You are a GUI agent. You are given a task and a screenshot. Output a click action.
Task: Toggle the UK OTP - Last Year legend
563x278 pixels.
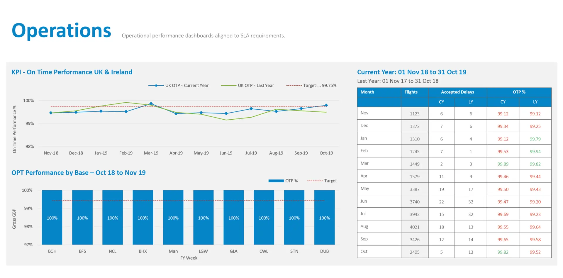(x=247, y=86)
